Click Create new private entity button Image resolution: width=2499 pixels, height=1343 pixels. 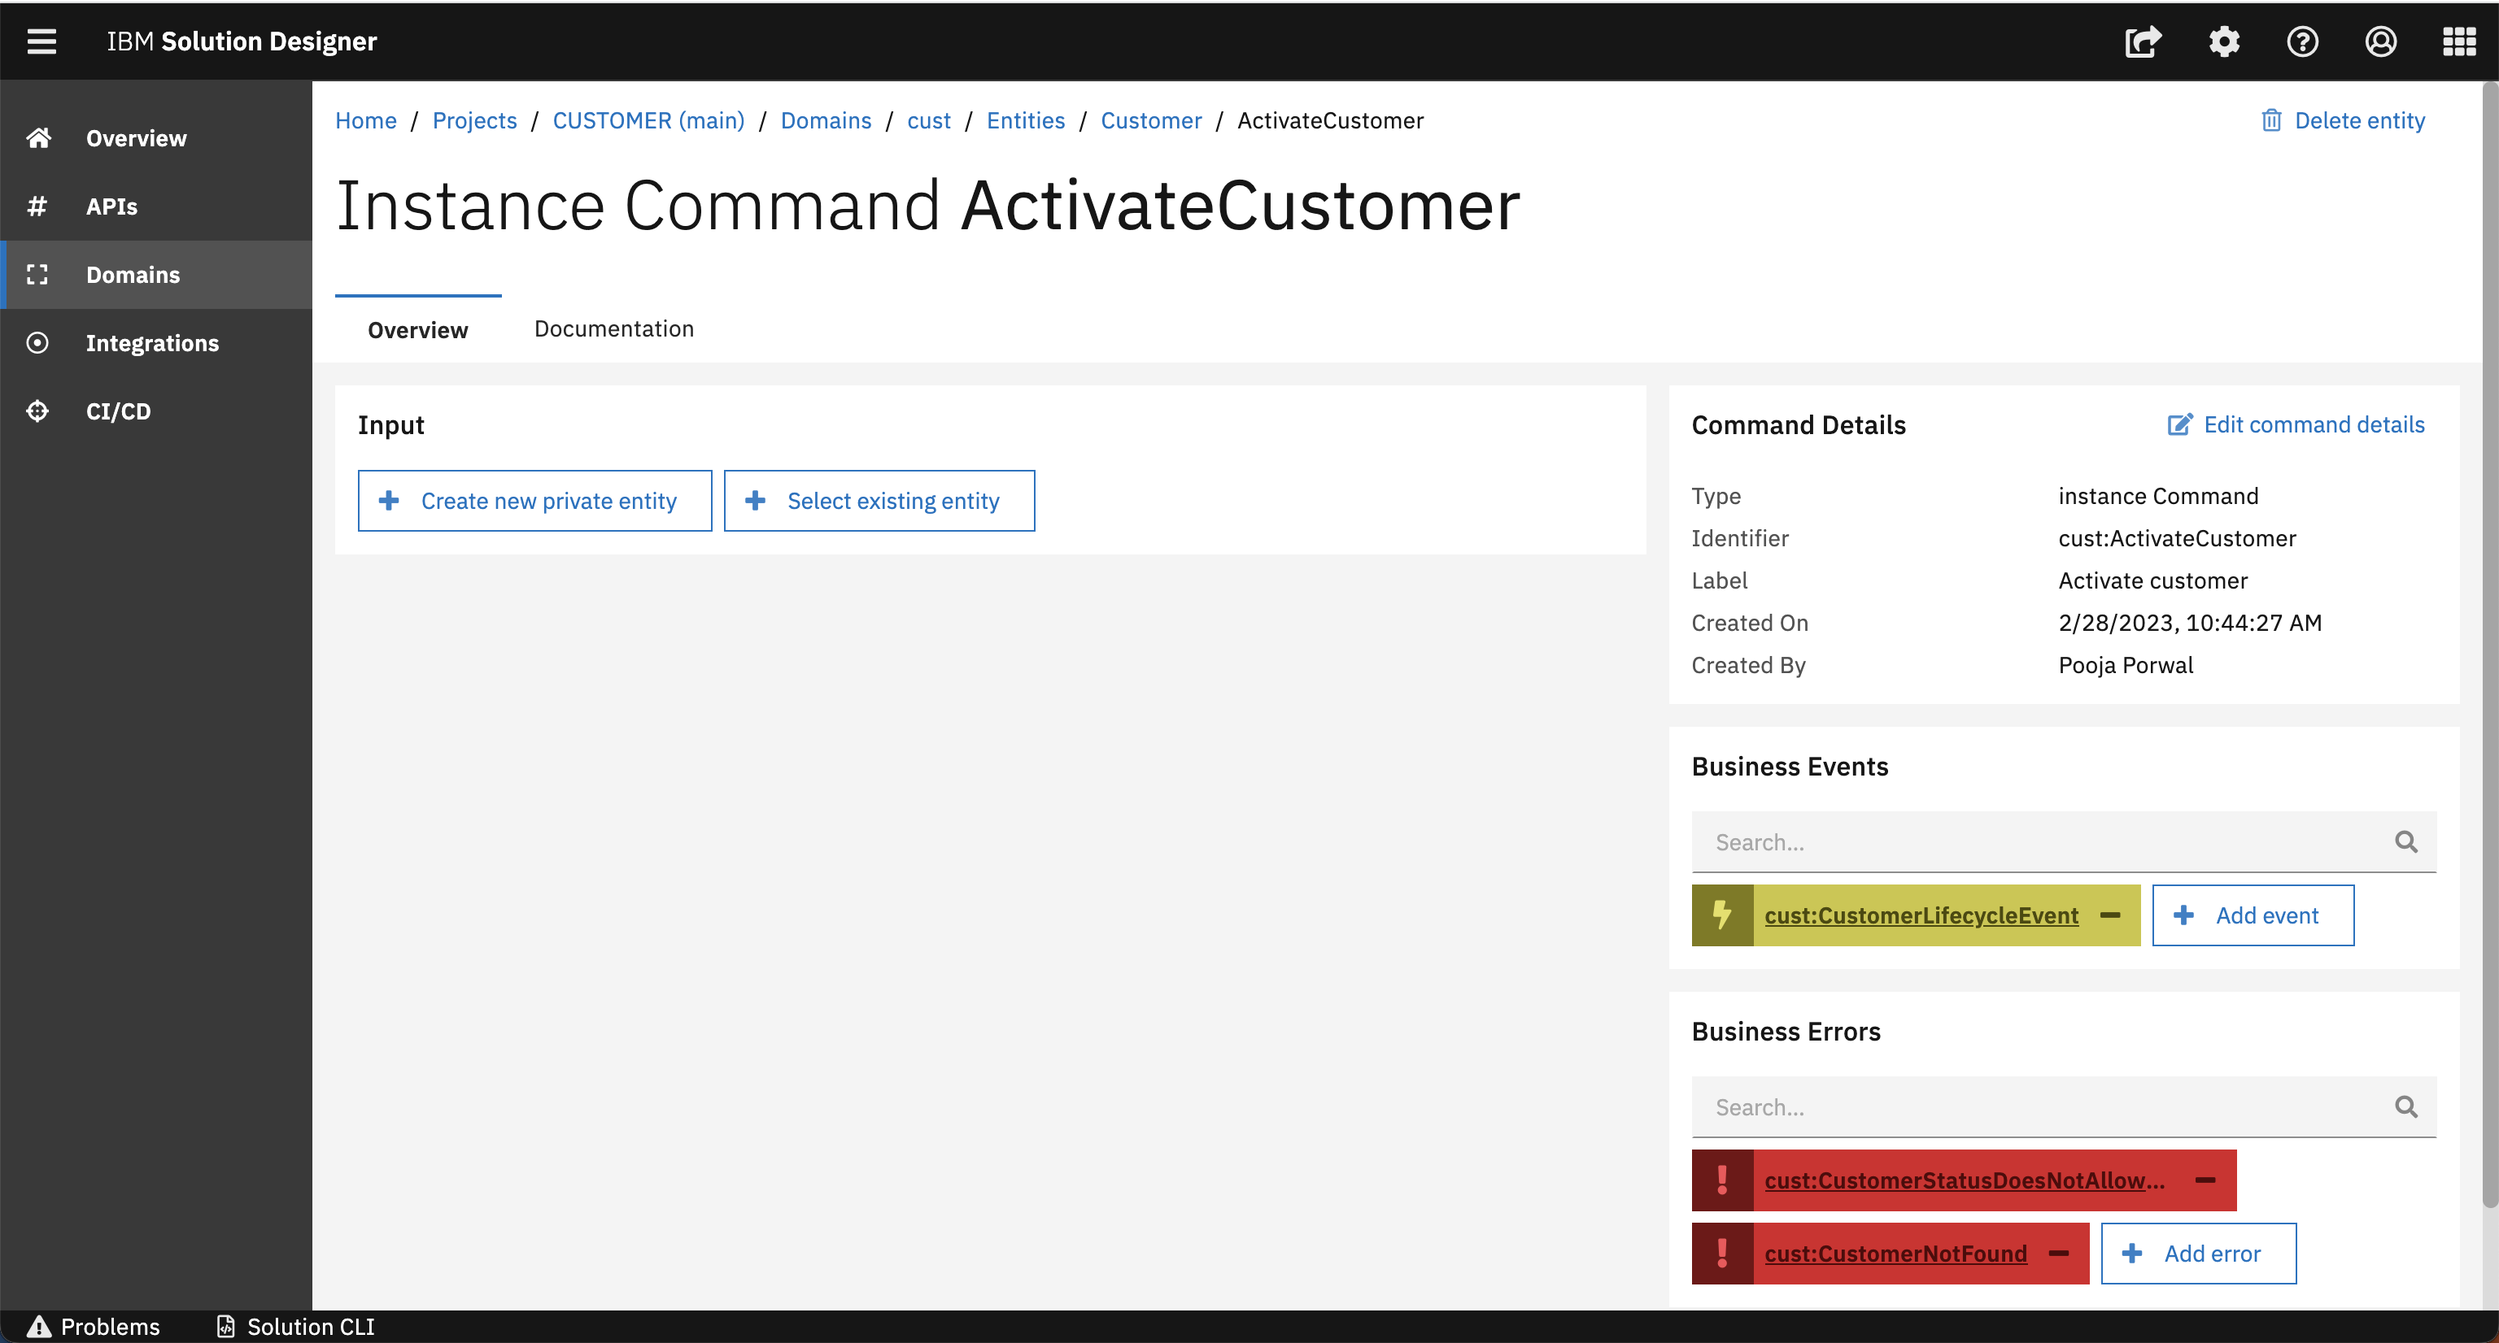tap(534, 502)
